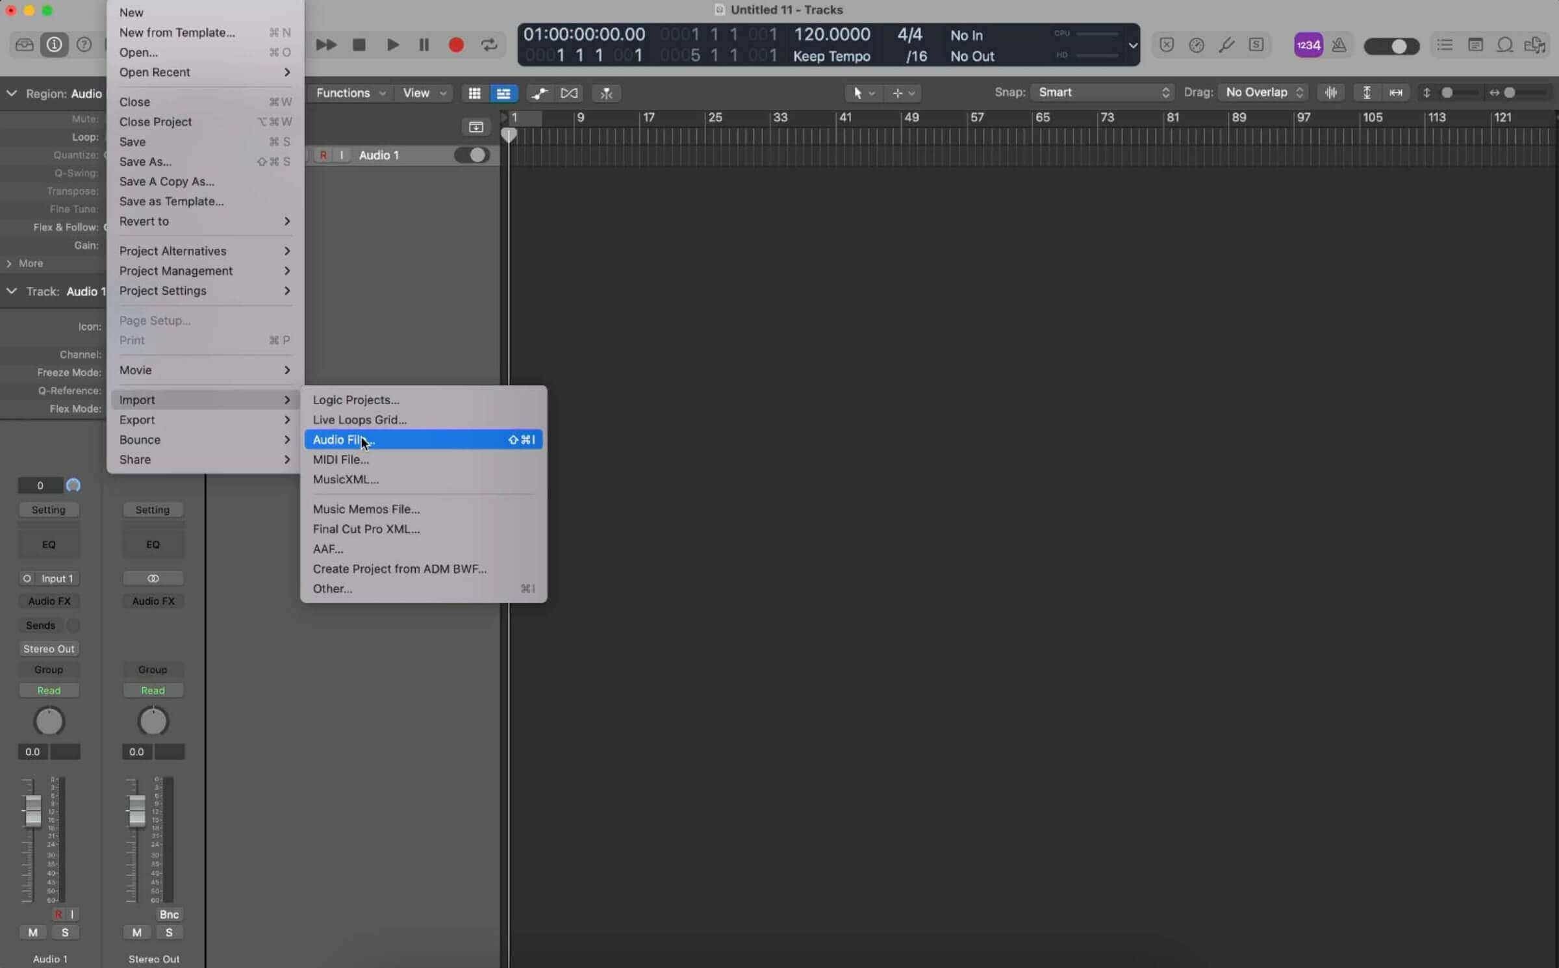This screenshot has width=1559, height=968.
Task: Select MIDI File... in Import submenu
Action: click(x=424, y=459)
